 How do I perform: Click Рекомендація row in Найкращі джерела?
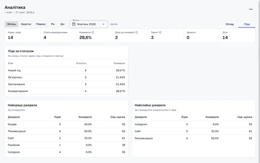tap(67, 131)
